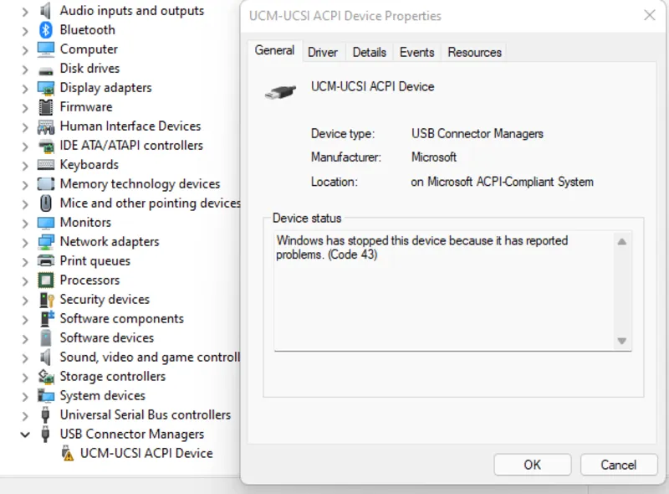669x494 pixels.
Task: Click the UCM-UCSI device warning icon
Action: pyautogui.click(x=68, y=454)
